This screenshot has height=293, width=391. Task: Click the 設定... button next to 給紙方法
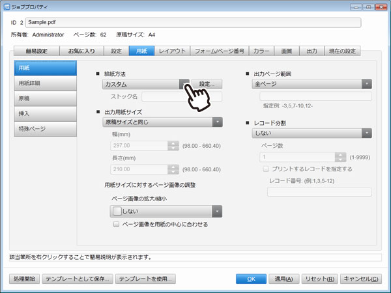click(207, 84)
